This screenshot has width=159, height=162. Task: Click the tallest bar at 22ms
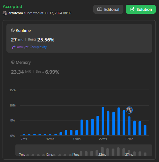(x=103, y=121)
